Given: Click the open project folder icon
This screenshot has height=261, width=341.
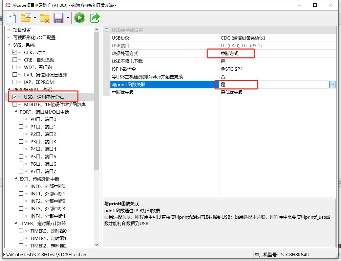Looking at the screenshot, I should (26, 18).
